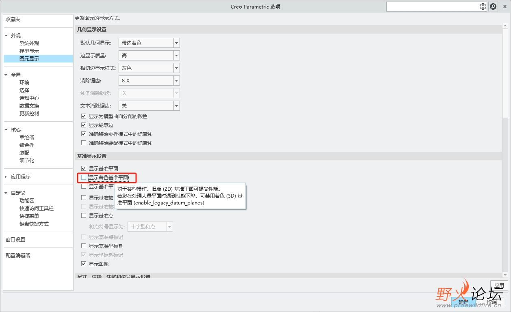Uncheck the 显示基准平面 option
511x312 pixels.
pyautogui.click(x=83, y=168)
